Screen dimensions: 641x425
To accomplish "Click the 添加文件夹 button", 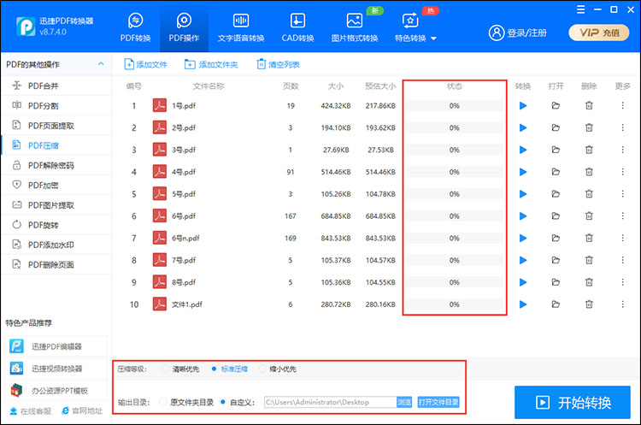I will point(211,64).
